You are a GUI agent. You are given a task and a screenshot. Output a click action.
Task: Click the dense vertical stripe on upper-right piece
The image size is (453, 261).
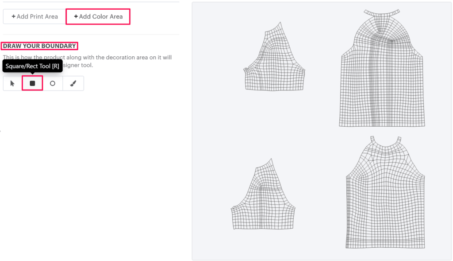374,89
